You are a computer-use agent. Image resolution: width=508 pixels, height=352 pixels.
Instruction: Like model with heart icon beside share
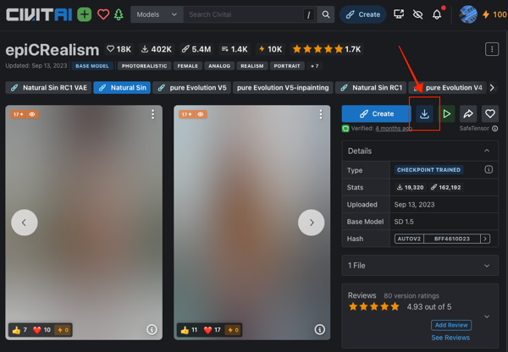tap(489, 114)
